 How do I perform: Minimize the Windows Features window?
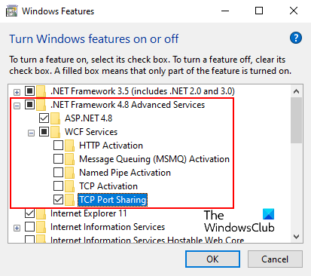[x=225, y=11]
